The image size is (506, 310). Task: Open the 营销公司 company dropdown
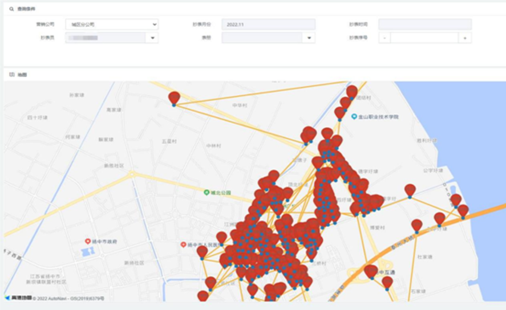point(111,25)
